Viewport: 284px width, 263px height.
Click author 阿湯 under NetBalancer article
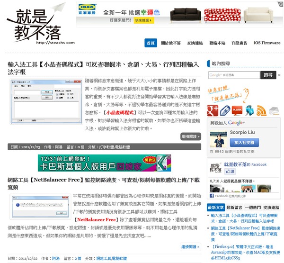tap(55, 258)
